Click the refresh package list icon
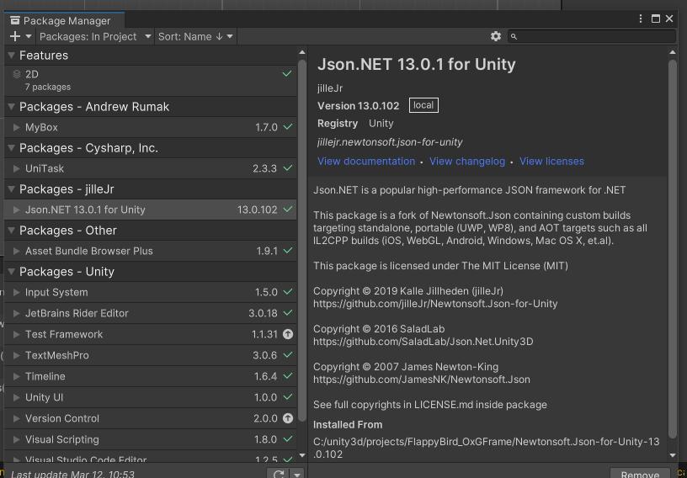Screen dimensions: 687x478 pos(279,475)
